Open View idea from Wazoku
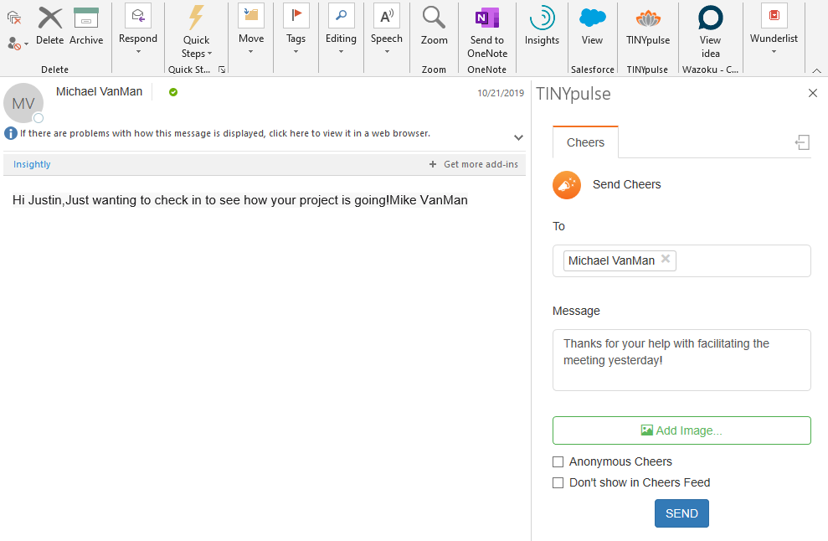The image size is (828, 541). (709, 33)
